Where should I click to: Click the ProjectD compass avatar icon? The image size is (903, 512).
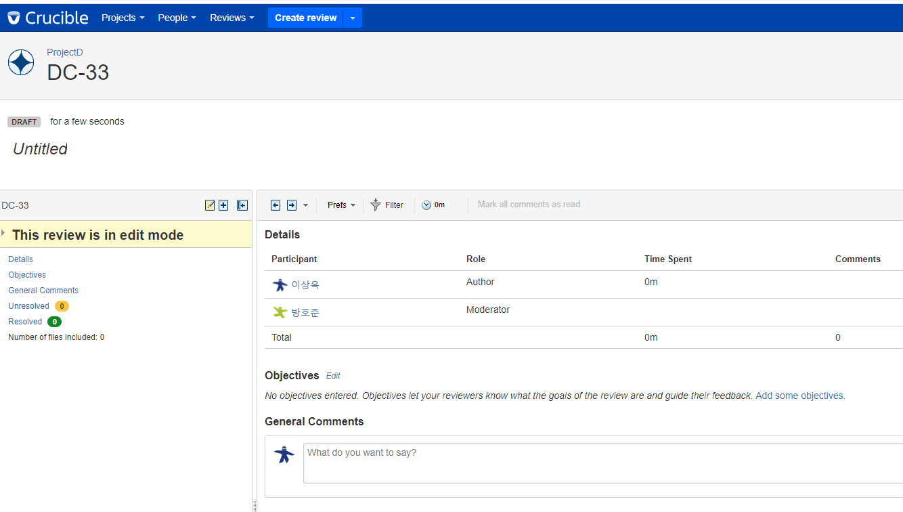click(21, 62)
